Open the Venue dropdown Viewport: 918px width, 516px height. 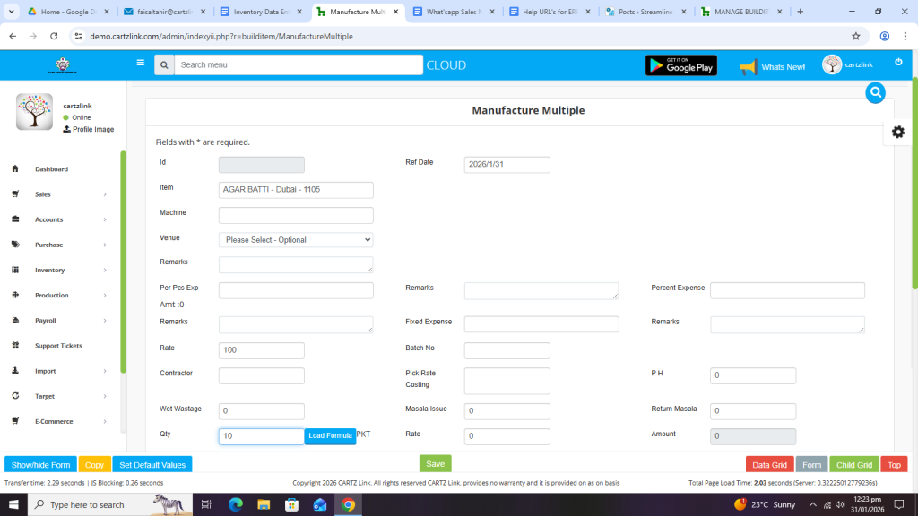pyautogui.click(x=296, y=240)
